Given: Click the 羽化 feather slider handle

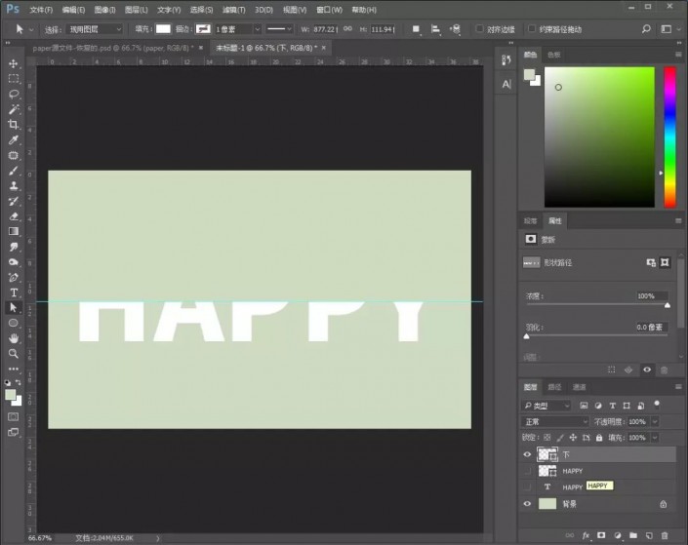Looking at the screenshot, I should point(527,336).
